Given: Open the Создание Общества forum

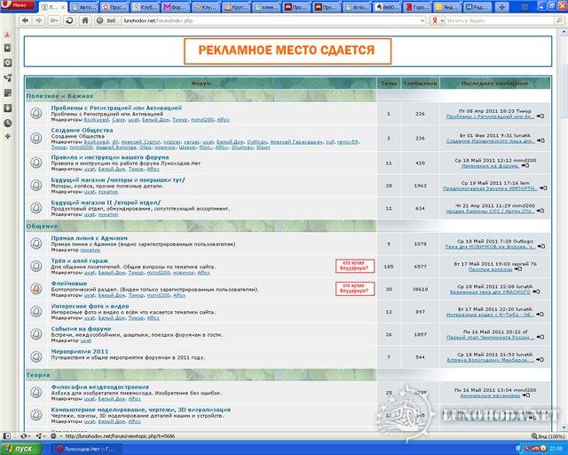Looking at the screenshot, I should point(82,130).
